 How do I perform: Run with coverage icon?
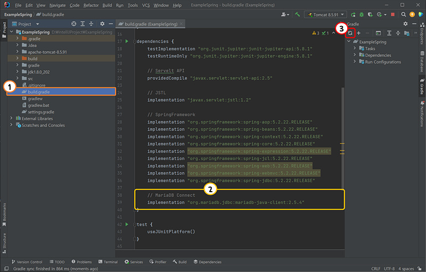point(370,15)
